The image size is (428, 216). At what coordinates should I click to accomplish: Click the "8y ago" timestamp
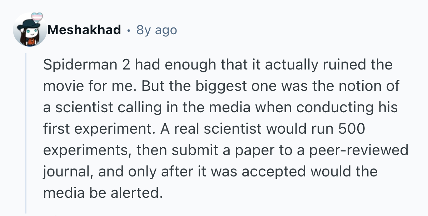tap(156, 30)
